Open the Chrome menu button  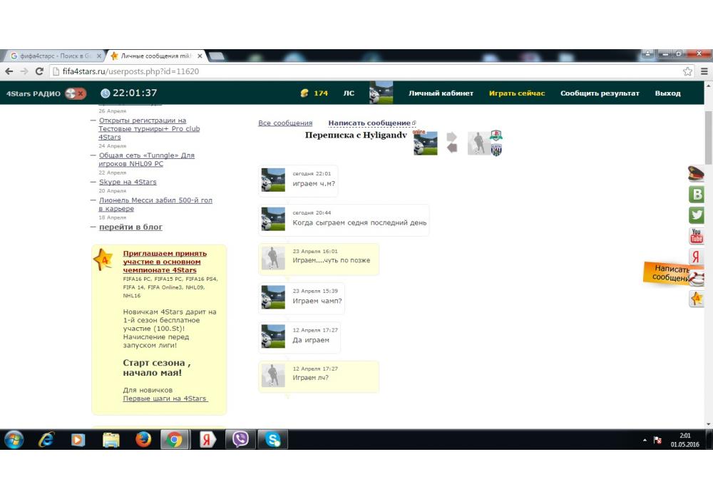tap(704, 71)
